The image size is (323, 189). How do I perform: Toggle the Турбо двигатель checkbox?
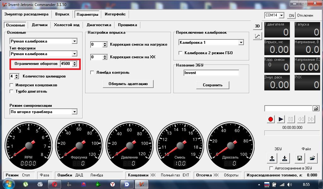[x=12, y=91]
